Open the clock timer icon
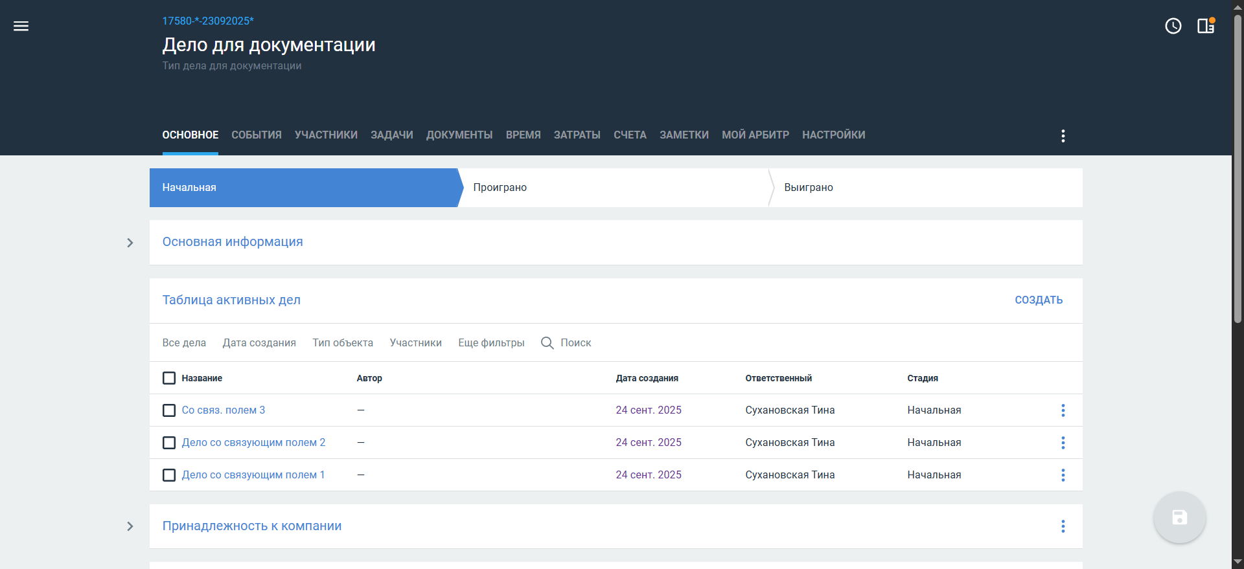 (x=1173, y=26)
